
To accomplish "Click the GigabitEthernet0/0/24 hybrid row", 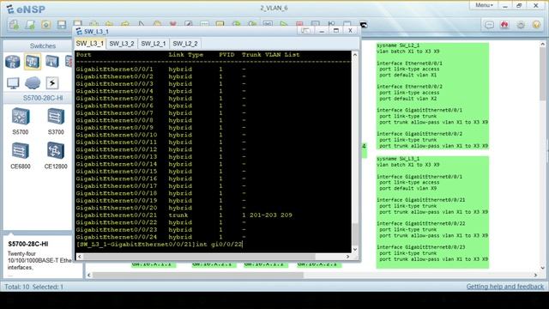I will coord(161,237).
